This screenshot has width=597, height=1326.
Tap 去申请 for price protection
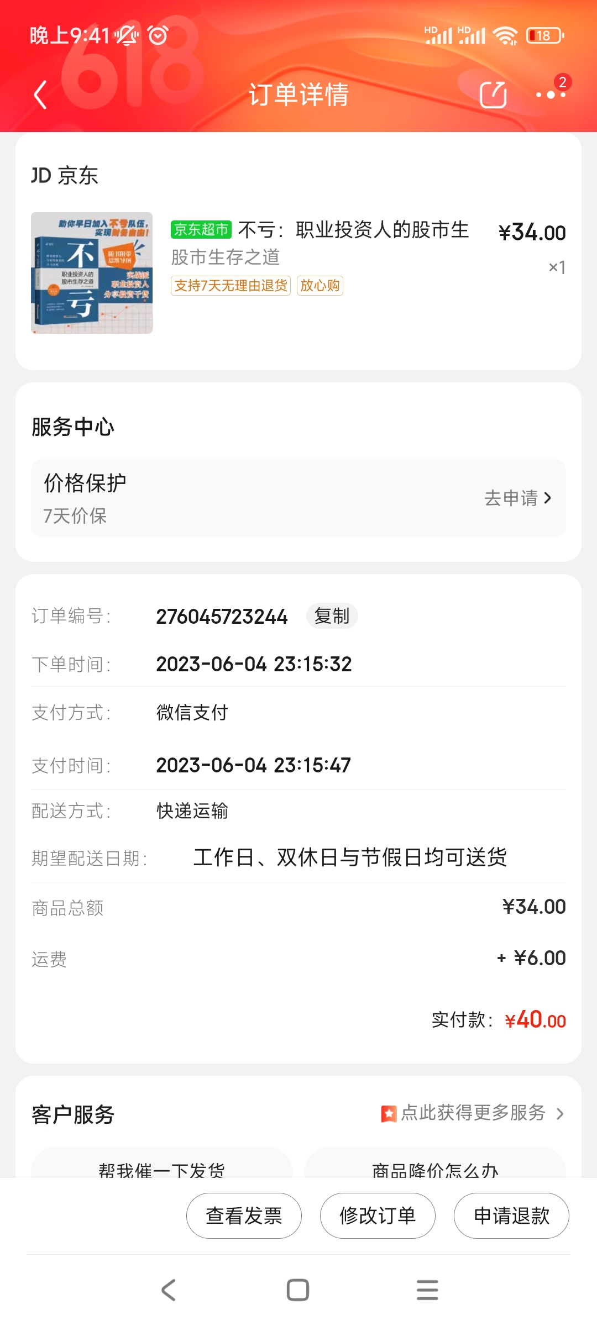pyautogui.click(x=517, y=498)
